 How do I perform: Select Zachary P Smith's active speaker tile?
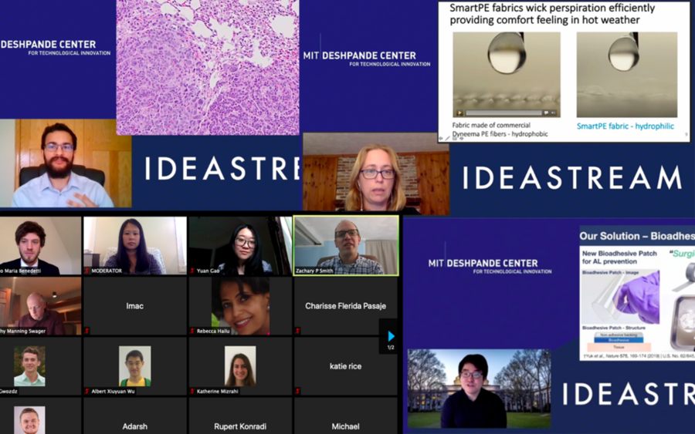tap(346, 245)
